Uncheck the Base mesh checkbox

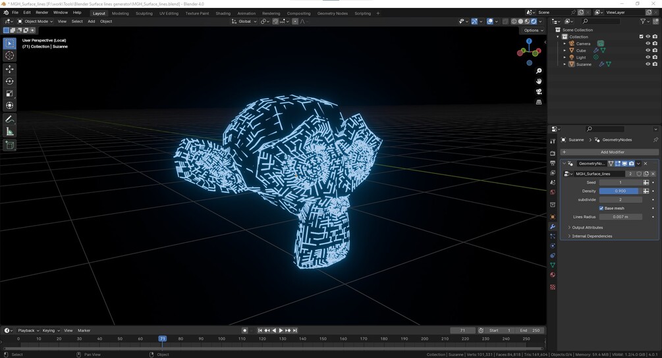(x=601, y=209)
